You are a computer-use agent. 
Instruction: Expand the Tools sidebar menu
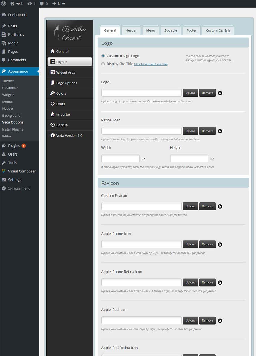[12, 162]
